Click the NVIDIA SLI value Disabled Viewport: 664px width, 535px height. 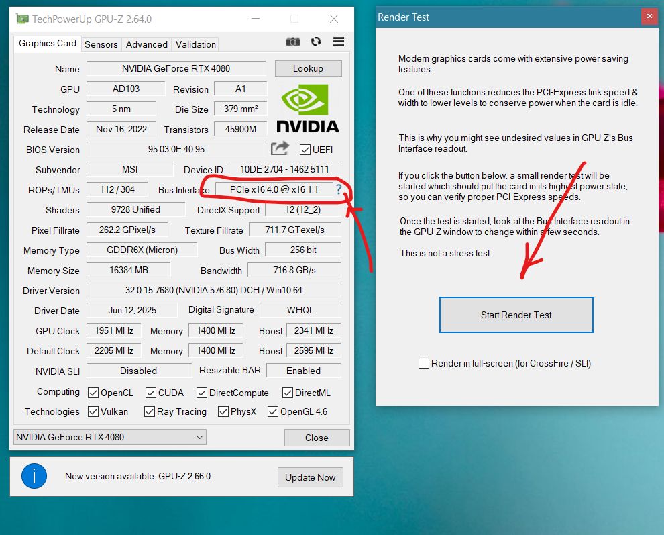point(138,371)
